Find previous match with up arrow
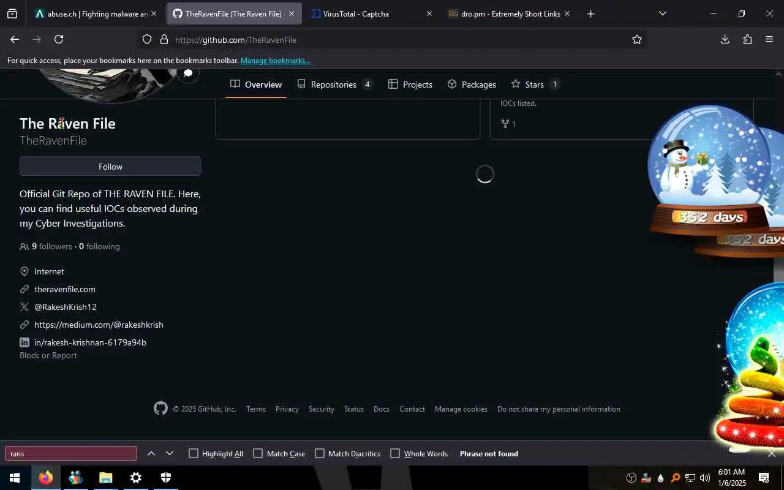 pyautogui.click(x=151, y=453)
